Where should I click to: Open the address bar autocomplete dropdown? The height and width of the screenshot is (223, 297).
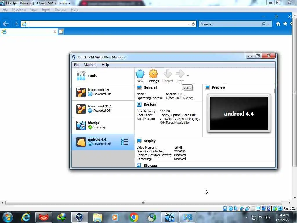click(188, 24)
